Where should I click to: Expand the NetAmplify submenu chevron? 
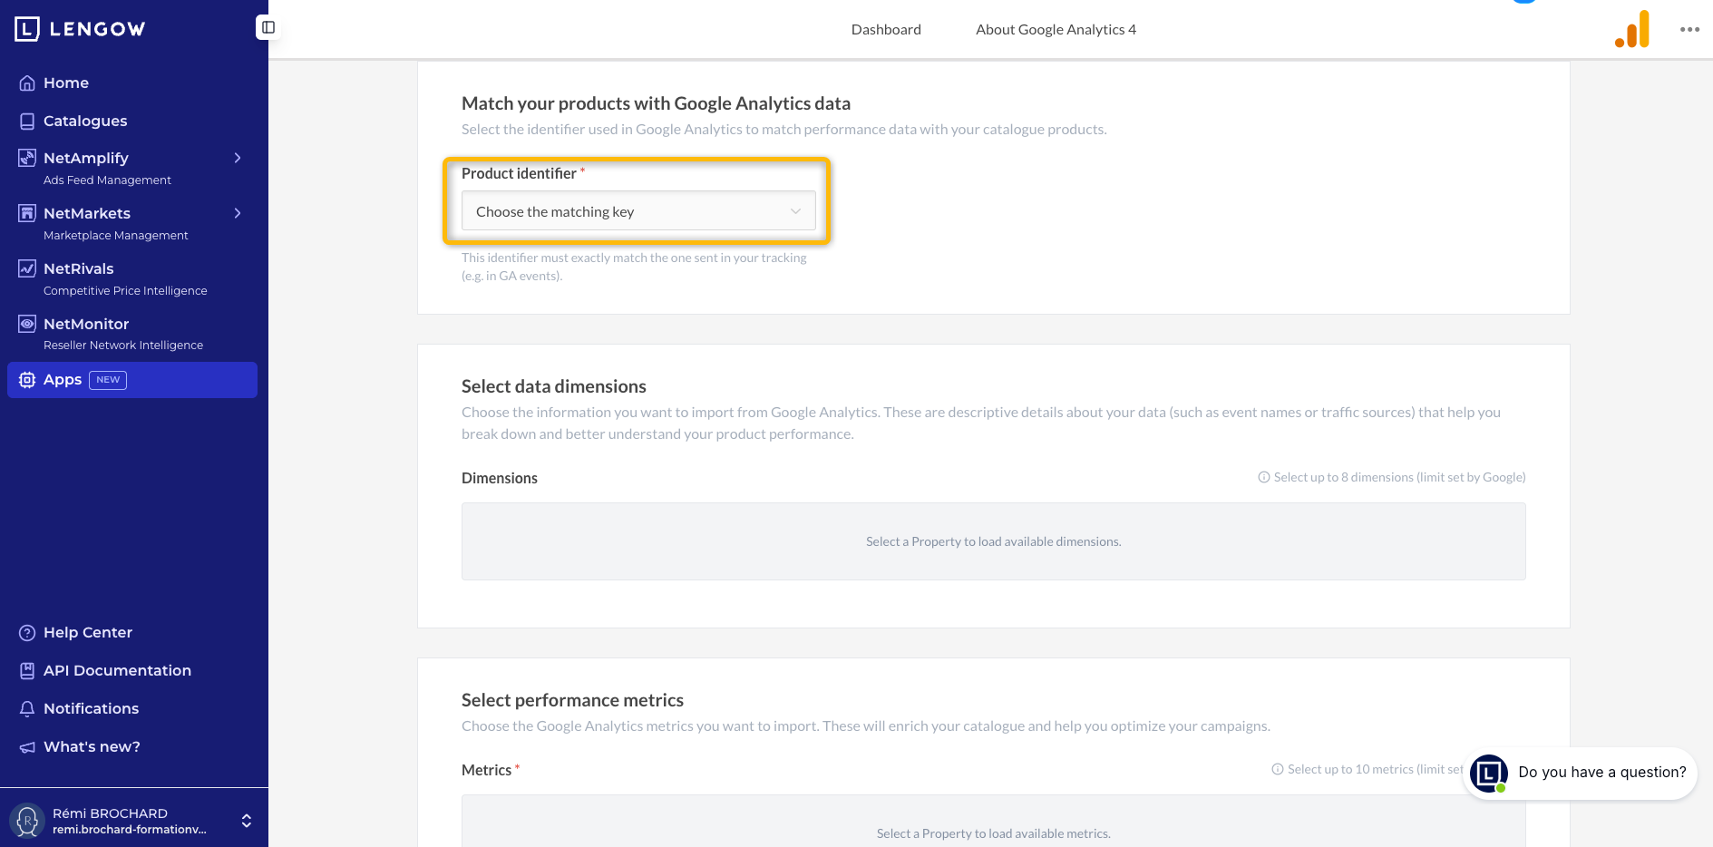pos(238,158)
